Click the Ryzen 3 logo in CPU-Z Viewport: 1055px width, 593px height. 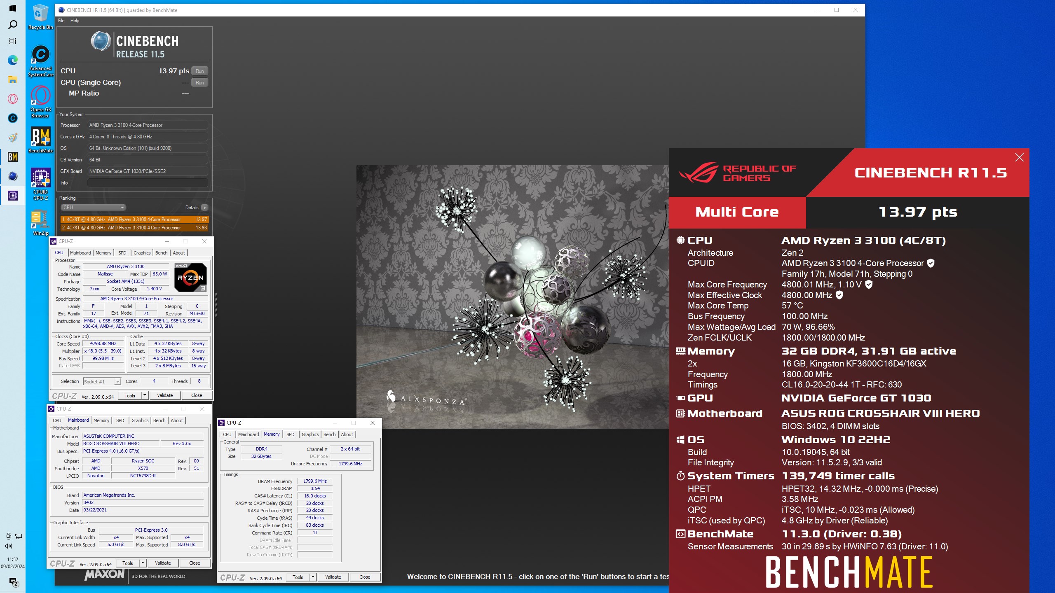click(190, 277)
